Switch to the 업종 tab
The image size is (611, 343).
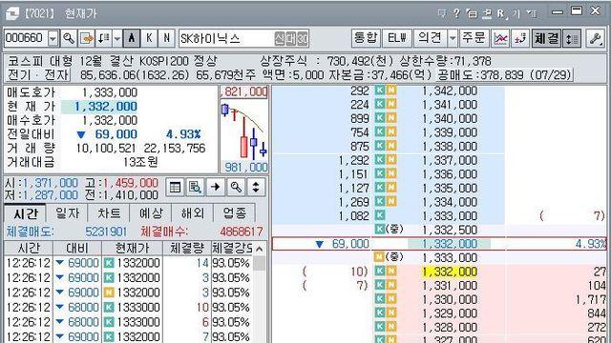235,213
